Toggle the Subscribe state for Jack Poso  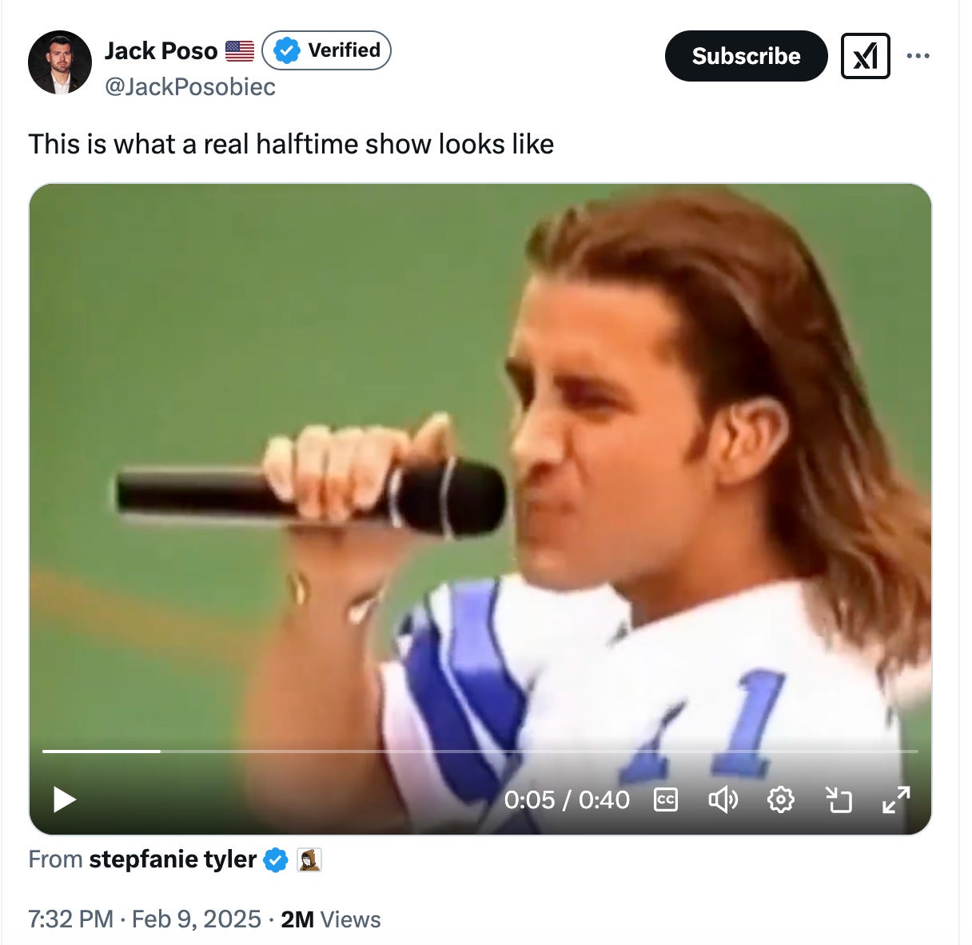746,56
